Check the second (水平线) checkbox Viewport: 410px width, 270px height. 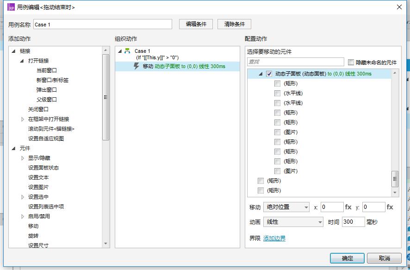(x=278, y=103)
